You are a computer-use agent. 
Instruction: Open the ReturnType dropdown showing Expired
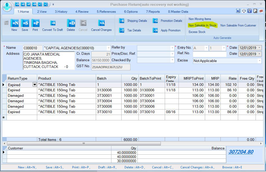[34, 84]
